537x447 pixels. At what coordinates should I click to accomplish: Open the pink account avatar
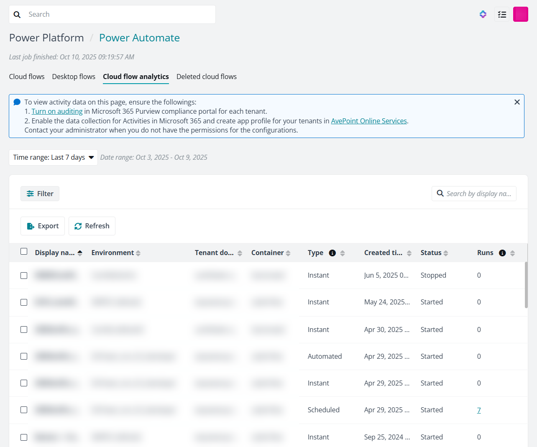[x=521, y=14]
